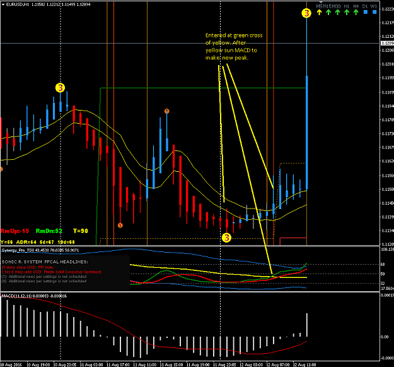The width and height of the screenshot is (394, 367).
Task: Click the tall latest MACD histogram bar
Action: click(306, 325)
